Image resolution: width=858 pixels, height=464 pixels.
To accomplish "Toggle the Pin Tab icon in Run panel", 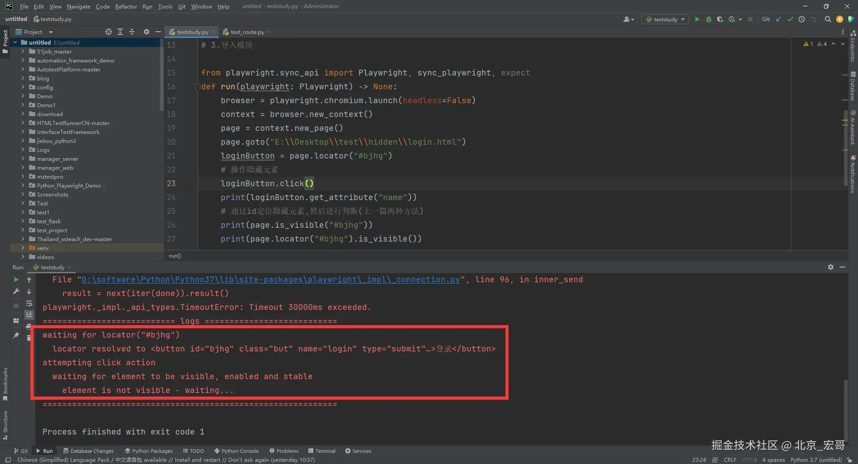I will pos(16,335).
